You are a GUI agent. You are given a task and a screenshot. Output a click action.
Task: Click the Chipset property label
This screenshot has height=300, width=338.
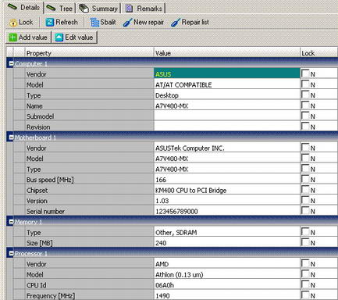[37, 191]
